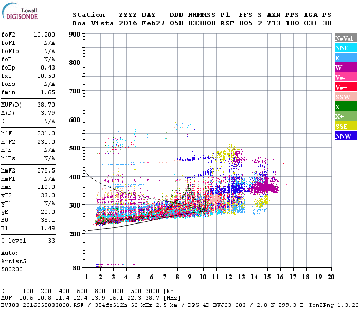
Task: Click the 900 km height axis label
Action: (75, 35)
